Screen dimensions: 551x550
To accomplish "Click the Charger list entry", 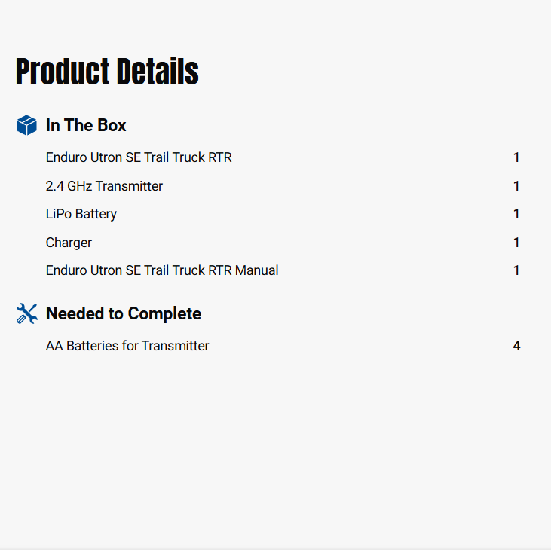I will [69, 243].
